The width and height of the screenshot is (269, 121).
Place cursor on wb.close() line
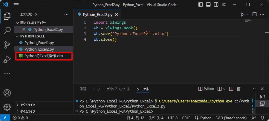pyautogui.click(x=105, y=40)
